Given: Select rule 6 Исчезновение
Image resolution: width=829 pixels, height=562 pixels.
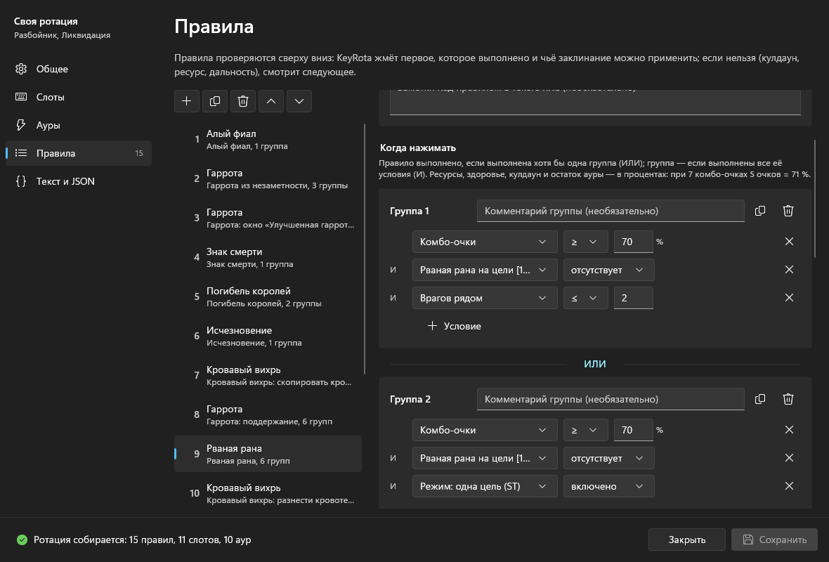Looking at the screenshot, I should click(268, 336).
